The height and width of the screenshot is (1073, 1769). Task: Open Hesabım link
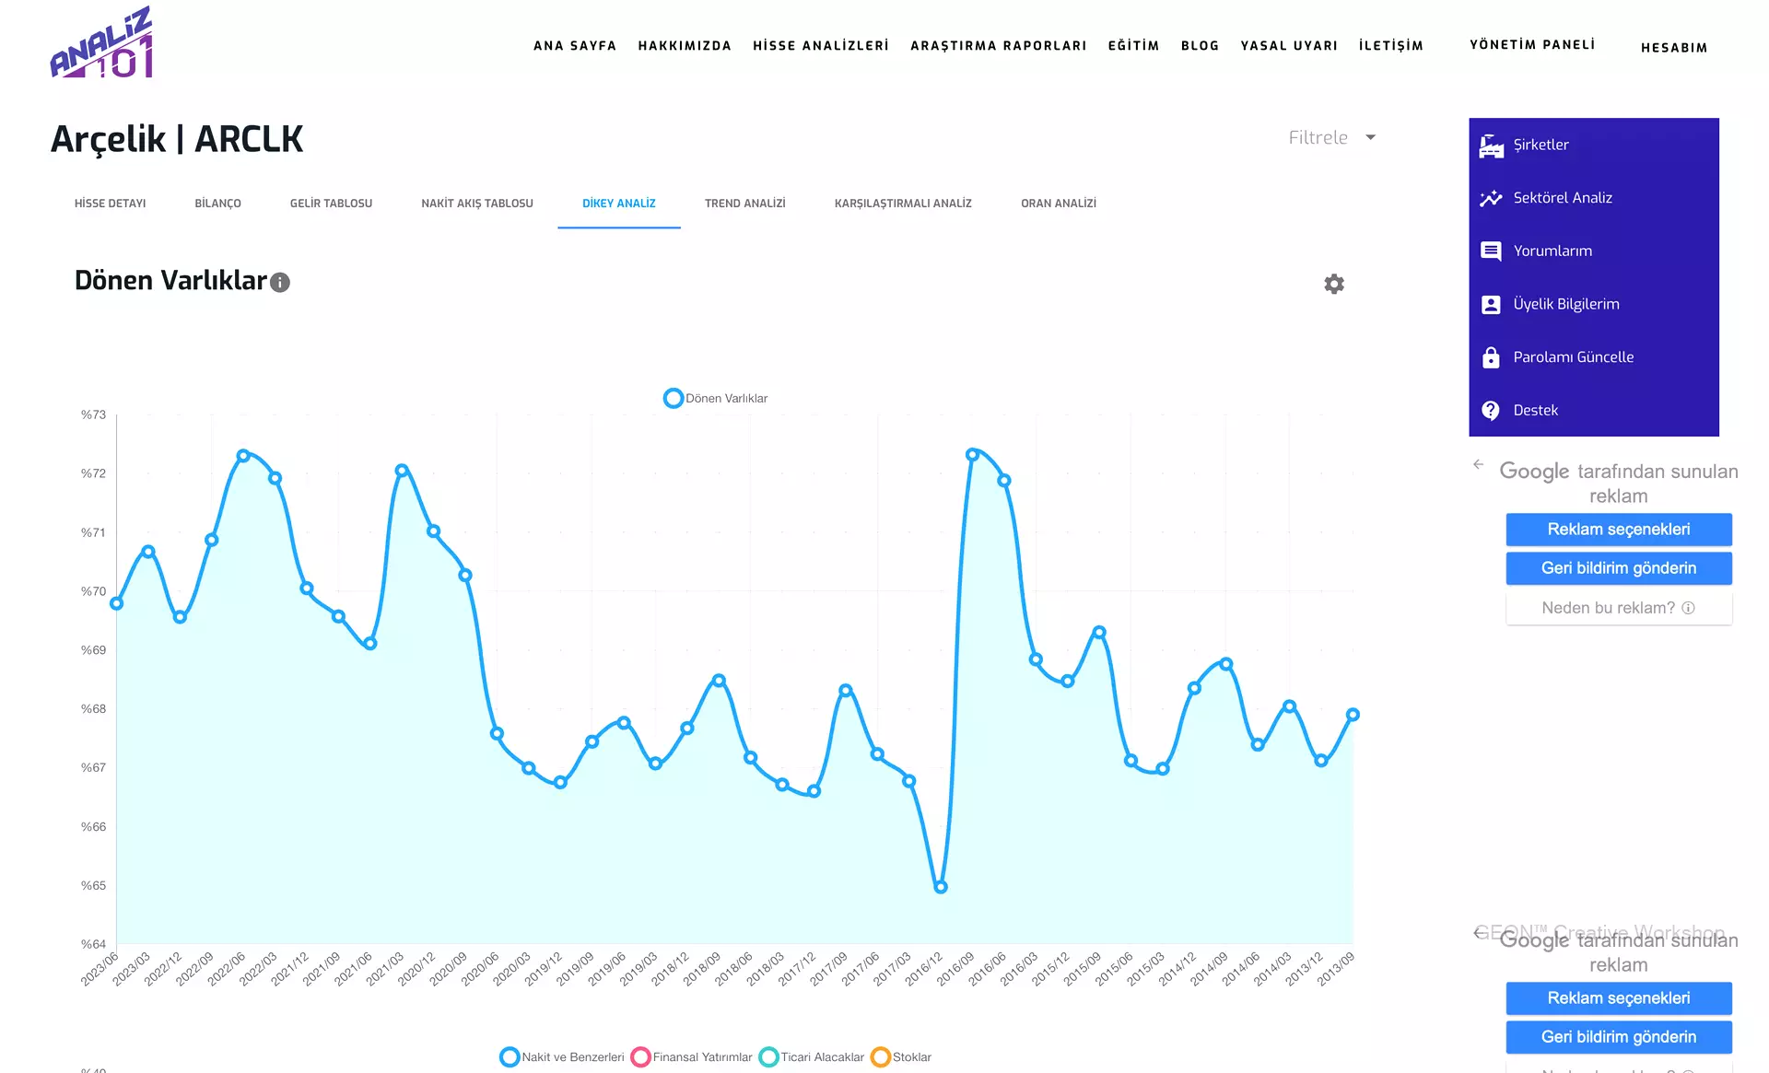click(x=1674, y=48)
